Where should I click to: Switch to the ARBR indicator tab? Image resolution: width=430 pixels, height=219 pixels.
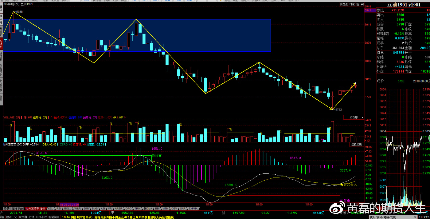tap(118, 209)
